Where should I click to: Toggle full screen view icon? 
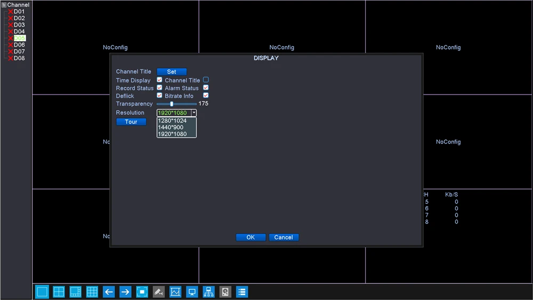pyautogui.click(x=142, y=292)
